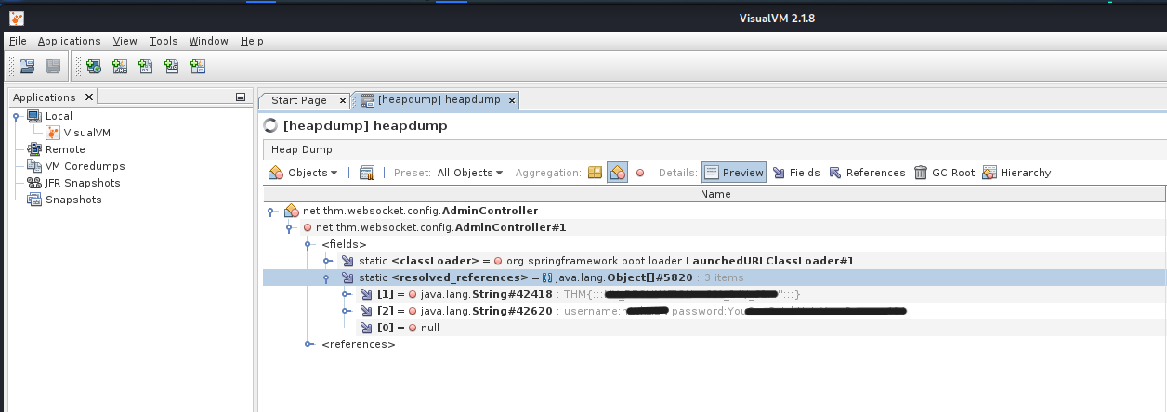Minimize the Applications panel
Image resolution: width=1167 pixels, height=412 pixels.
tap(241, 97)
